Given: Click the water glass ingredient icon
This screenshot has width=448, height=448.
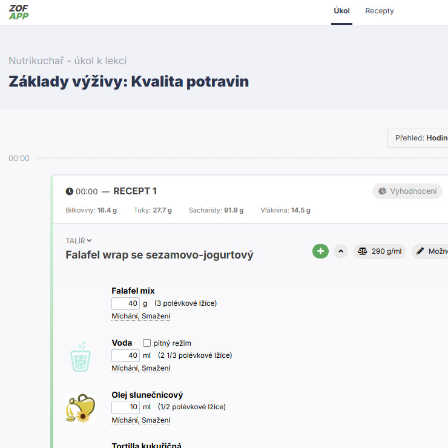Looking at the screenshot, I should pyautogui.click(x=80, y=357).
